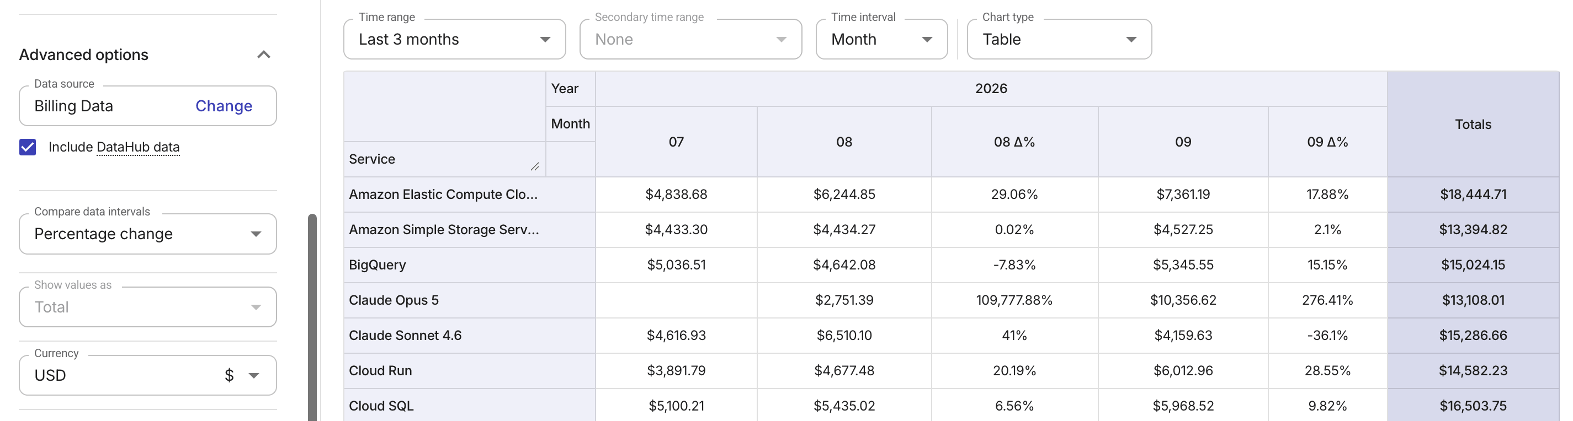Click the $4,677.48 cell
Screen dimensions: 1573x421
click(x=844, y=371)
